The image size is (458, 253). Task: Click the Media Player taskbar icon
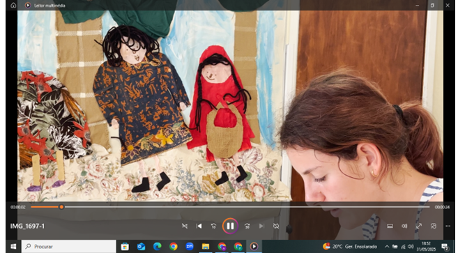coord(254,246)
